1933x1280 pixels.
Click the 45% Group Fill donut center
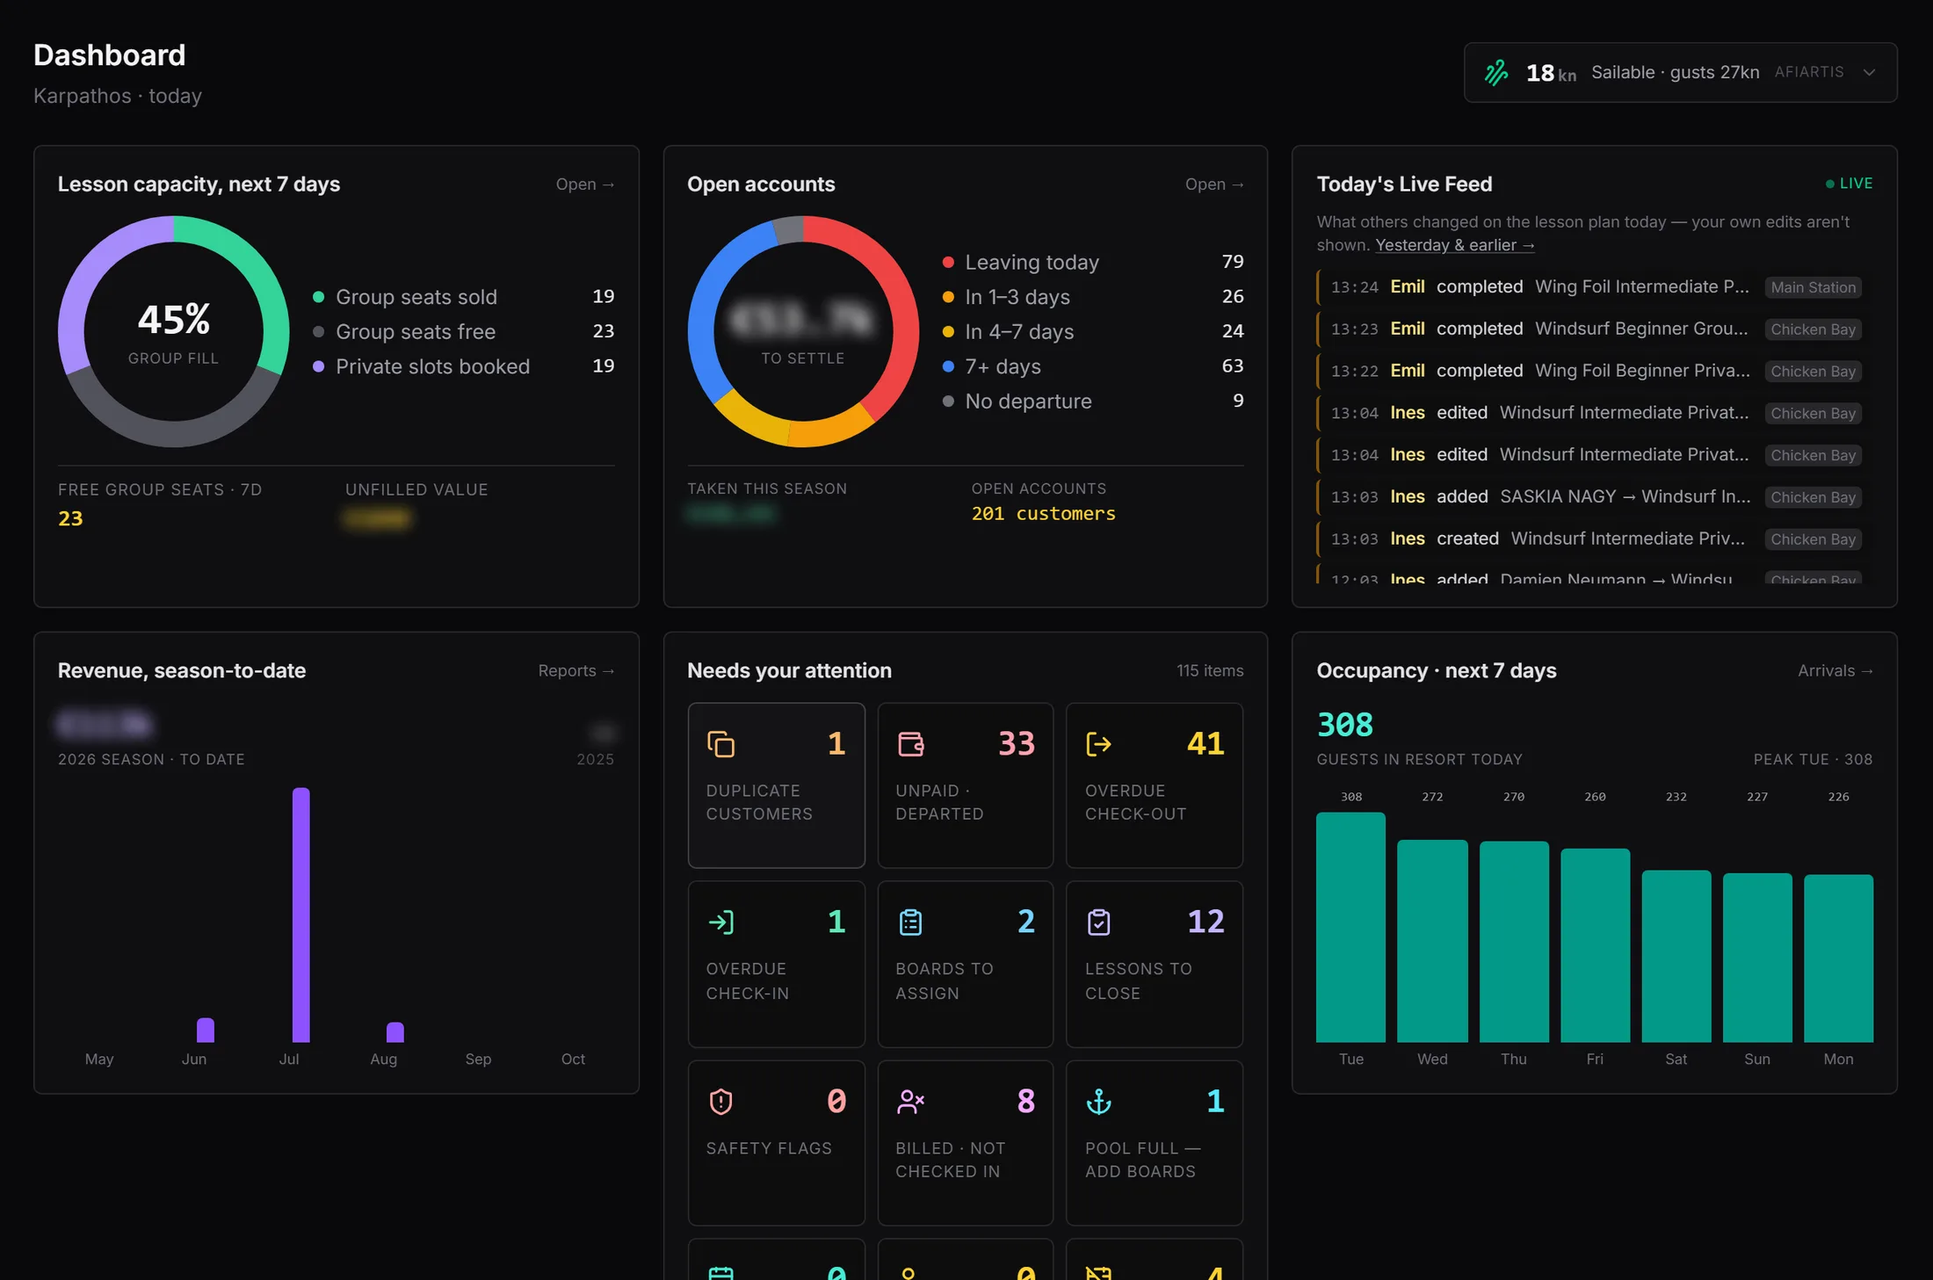pos(174,332)
